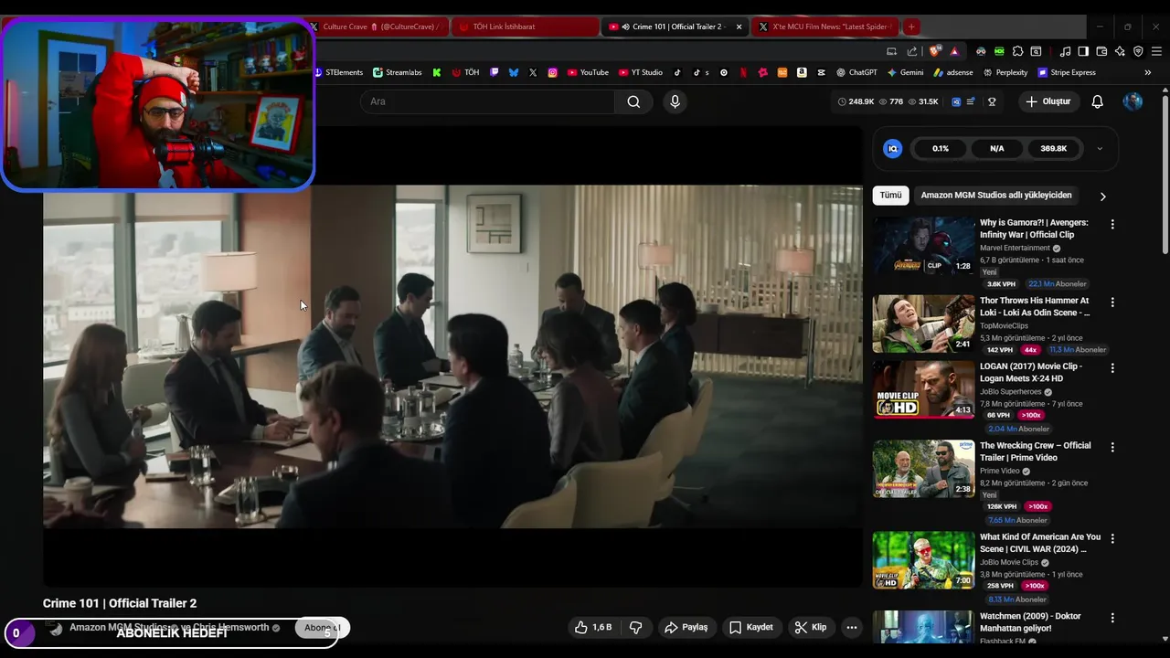Screen dimensions: 1170x658
Task: Click the YouTube search magnifier button
Action: tap(633, 101)
